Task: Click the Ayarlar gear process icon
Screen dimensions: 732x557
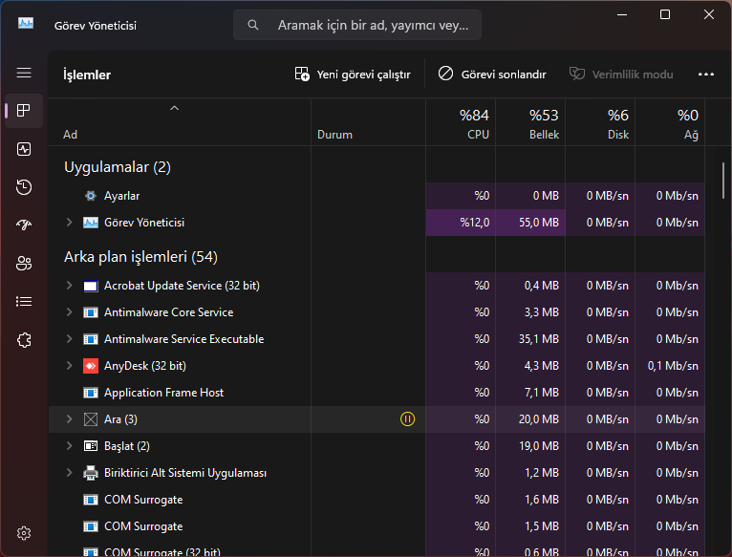Action: click(91, 196)
